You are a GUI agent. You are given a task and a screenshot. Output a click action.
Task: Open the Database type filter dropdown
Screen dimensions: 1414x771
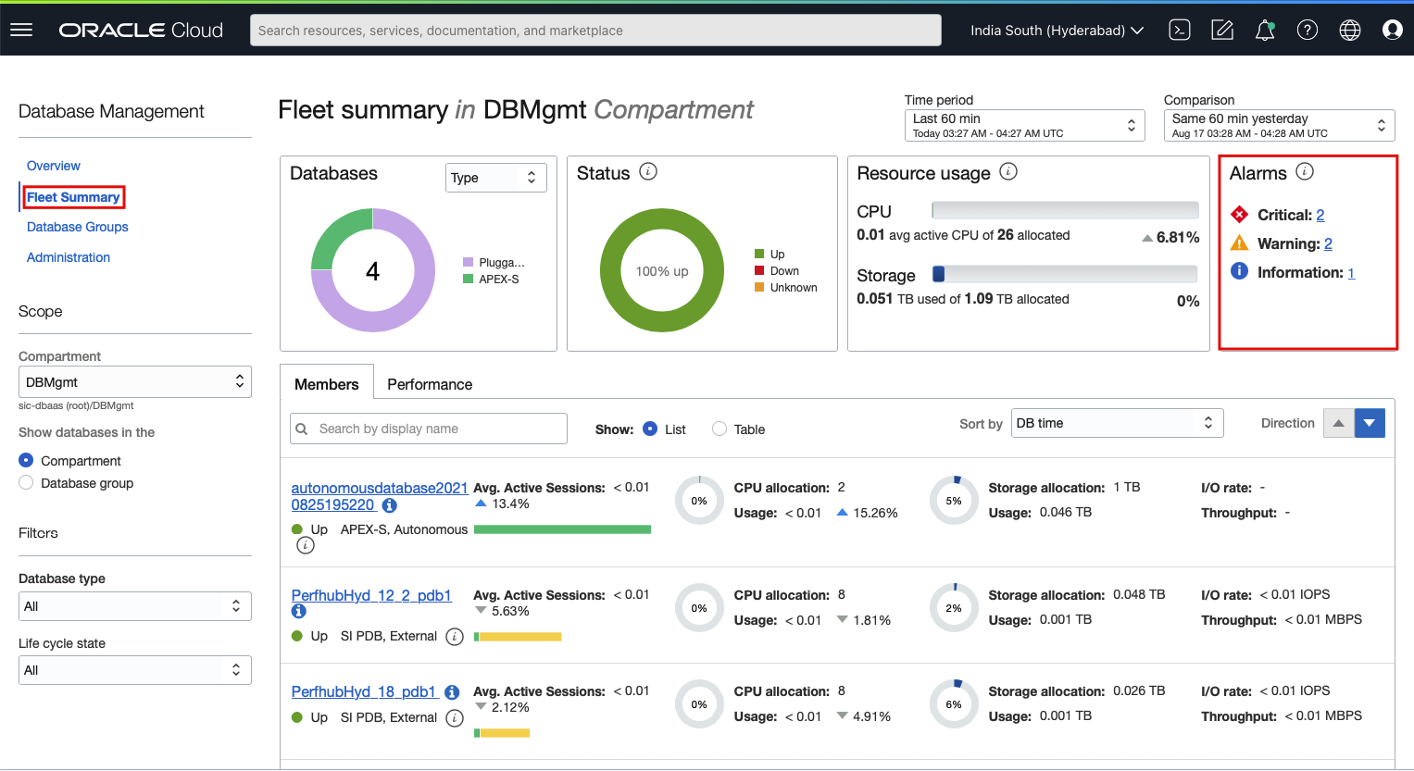(x=134, y=605)
